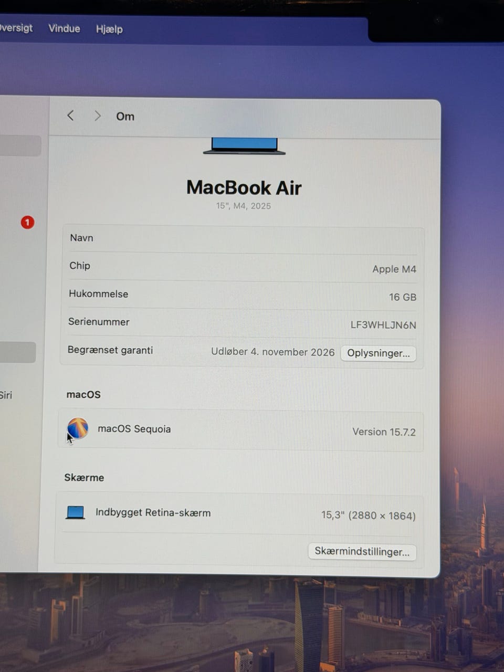This screenshot has width=504, height=672.
Task: Click the Version 15.7.2 text
Action: point(384,432)
